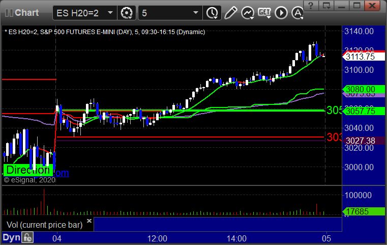Click the Dyn dynamic mode button

[11, 237]
